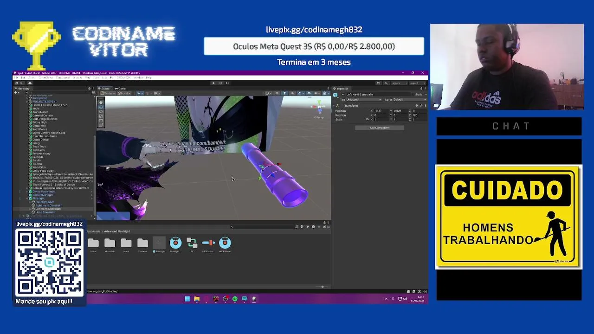Open the Window menu
Image resolution: width=594 pixels, height=334 pixels.
click(x=138, y=77)
